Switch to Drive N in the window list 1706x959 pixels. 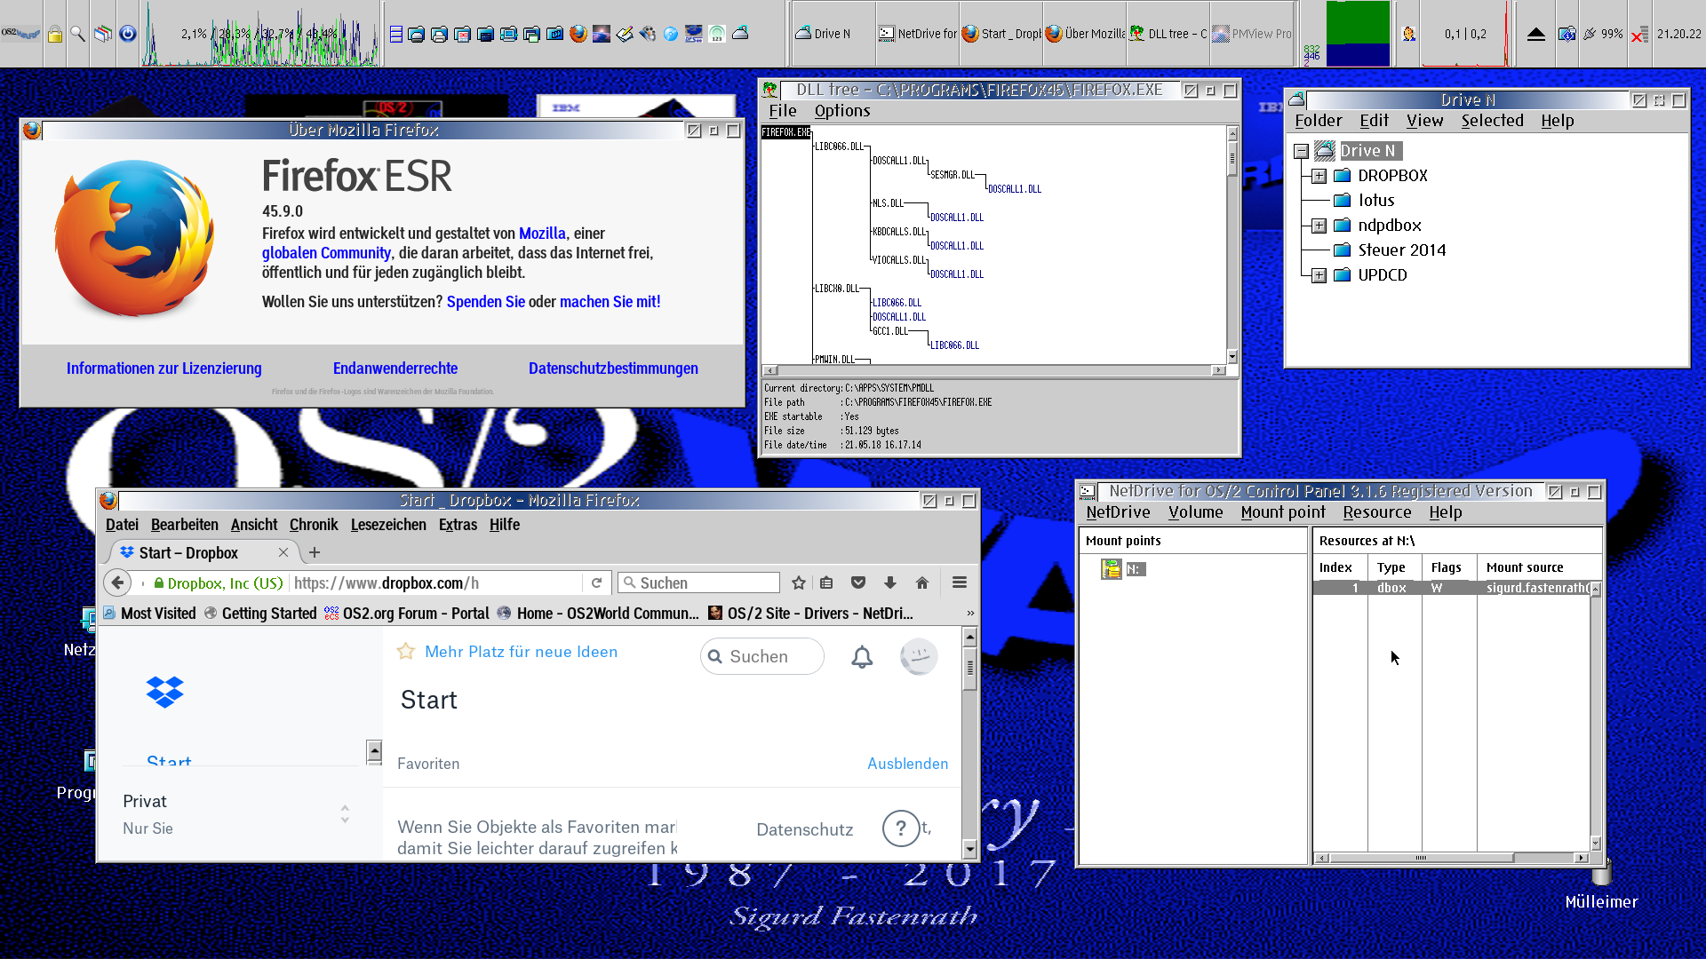coord(832,34)
